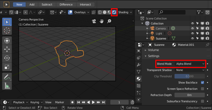This screenshot has width=212, height=110.
Task: Disable Camera render camera icon
Action: tap(208, 28)
